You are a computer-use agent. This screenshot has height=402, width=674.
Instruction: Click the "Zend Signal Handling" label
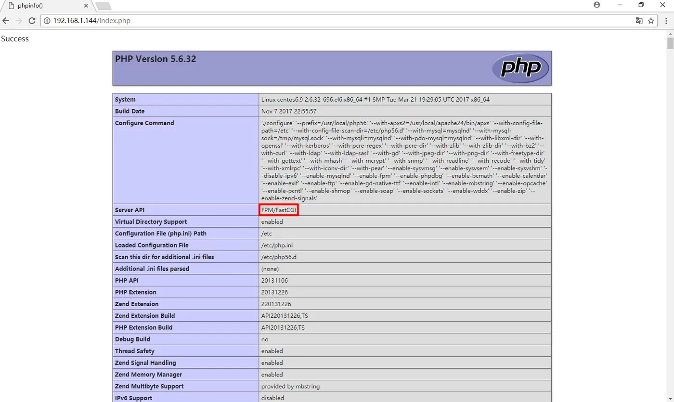[145, 363]
